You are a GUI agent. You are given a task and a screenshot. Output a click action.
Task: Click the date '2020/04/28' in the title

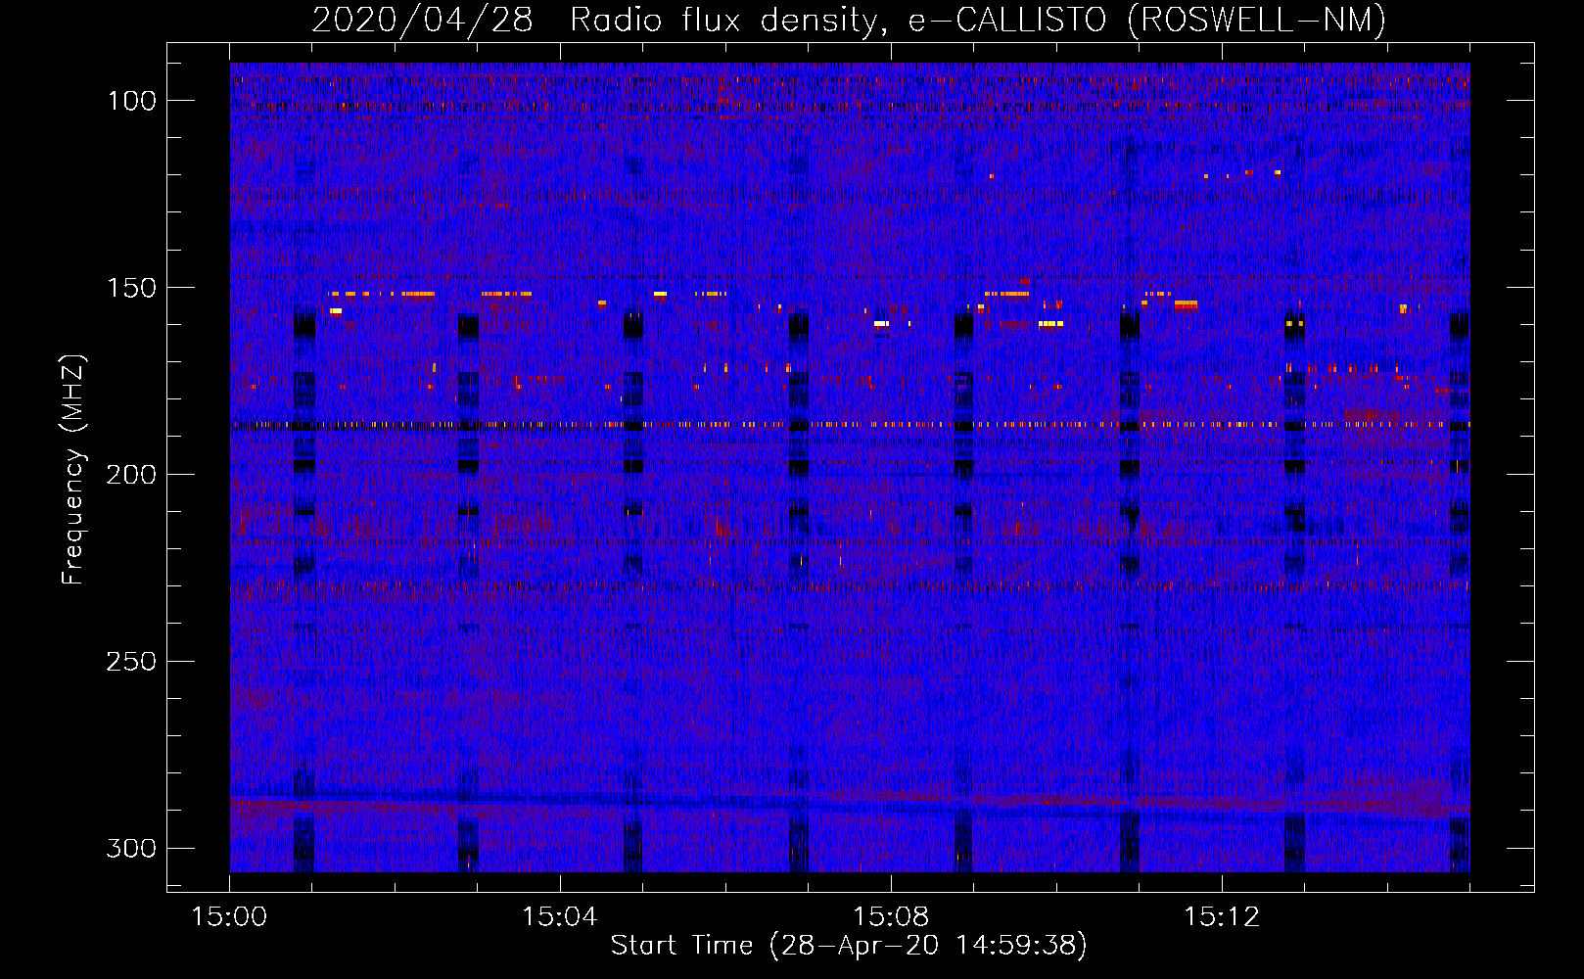422,21
